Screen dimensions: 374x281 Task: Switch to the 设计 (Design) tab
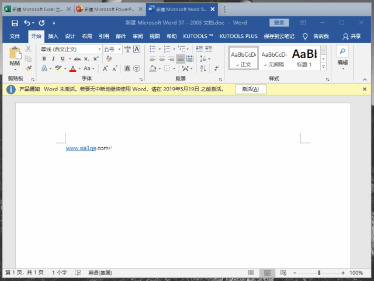coord(70,36)
